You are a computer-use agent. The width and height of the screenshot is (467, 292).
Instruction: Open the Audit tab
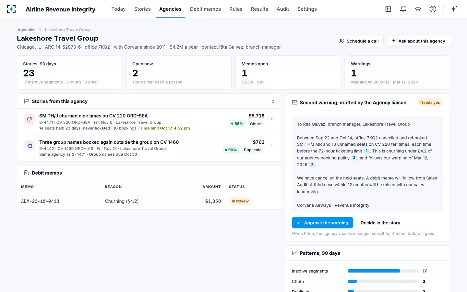(x=283, y=9)
